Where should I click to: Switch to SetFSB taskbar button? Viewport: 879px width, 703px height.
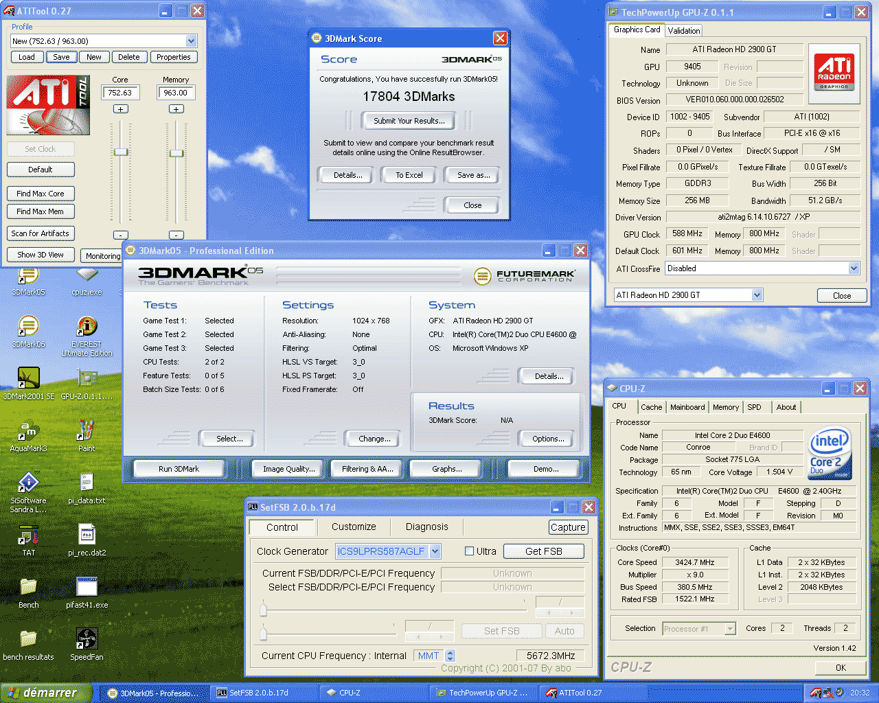click(x=264, y=693)
